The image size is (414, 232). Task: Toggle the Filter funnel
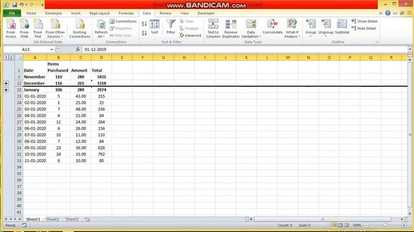coord(171,27)
